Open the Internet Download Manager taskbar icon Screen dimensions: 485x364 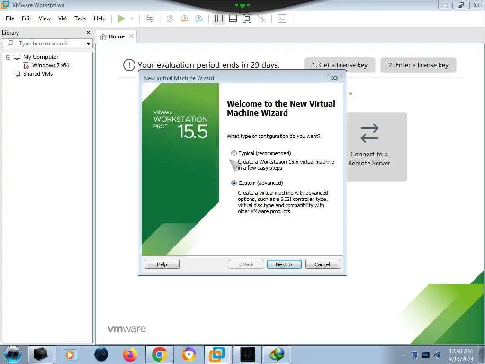coord(277,355)
